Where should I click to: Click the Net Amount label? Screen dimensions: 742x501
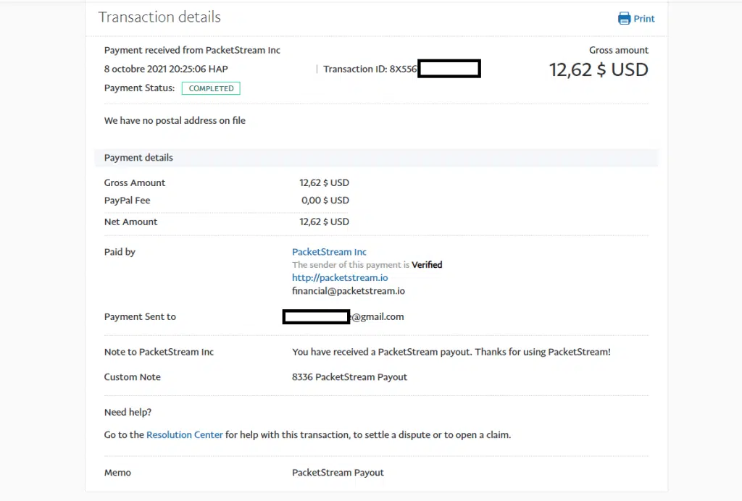[x=130, y=222]
